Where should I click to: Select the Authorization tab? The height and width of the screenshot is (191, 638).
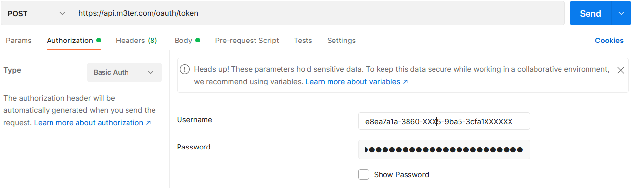coord(74,41)
